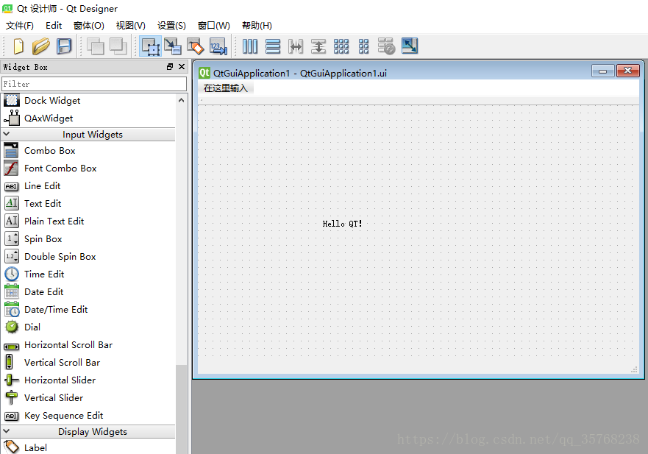The height and width of the screenshot is (454, 648).
Task: Click the form's size grip corner
Action: click(634, 369)
